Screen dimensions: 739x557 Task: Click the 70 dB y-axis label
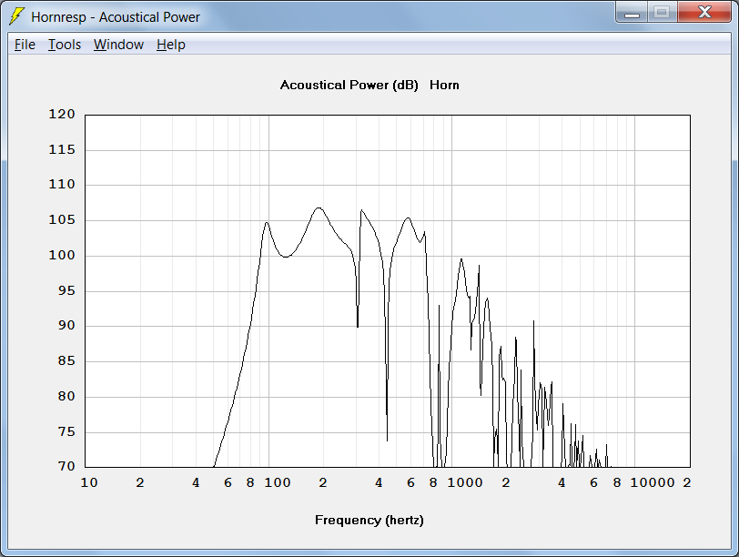tap(66, 467)
